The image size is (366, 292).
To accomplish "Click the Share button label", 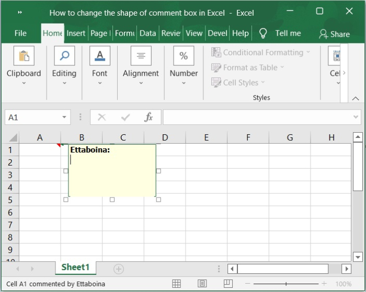I will click(x=340, y=34).
